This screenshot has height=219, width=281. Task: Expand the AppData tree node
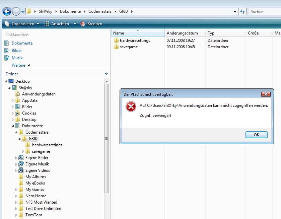point(13,100)
